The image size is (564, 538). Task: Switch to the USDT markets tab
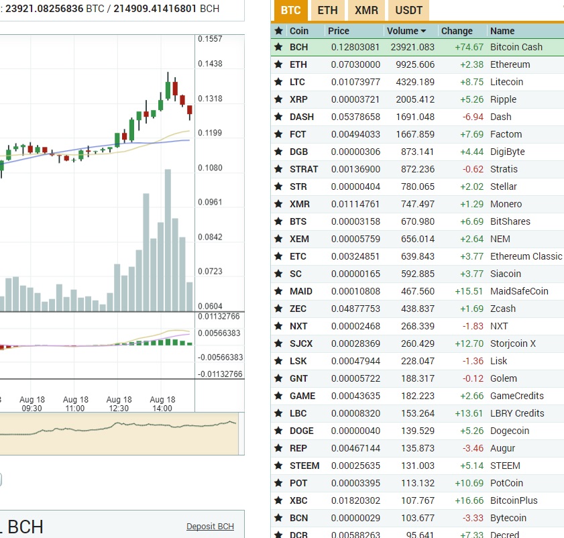408,11
